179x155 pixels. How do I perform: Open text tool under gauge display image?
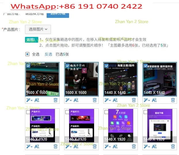click(x=37, y=100)
